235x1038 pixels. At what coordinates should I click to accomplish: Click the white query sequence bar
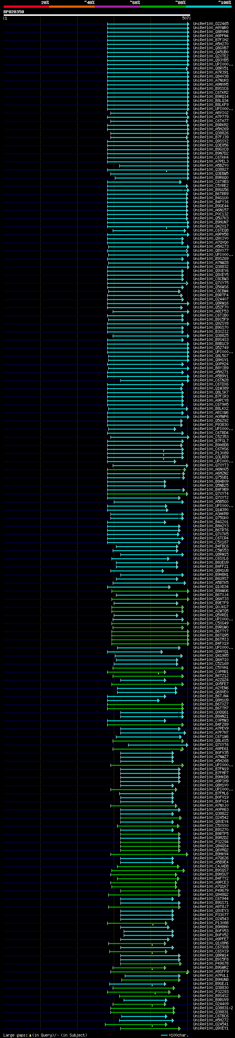pos(97,15)
